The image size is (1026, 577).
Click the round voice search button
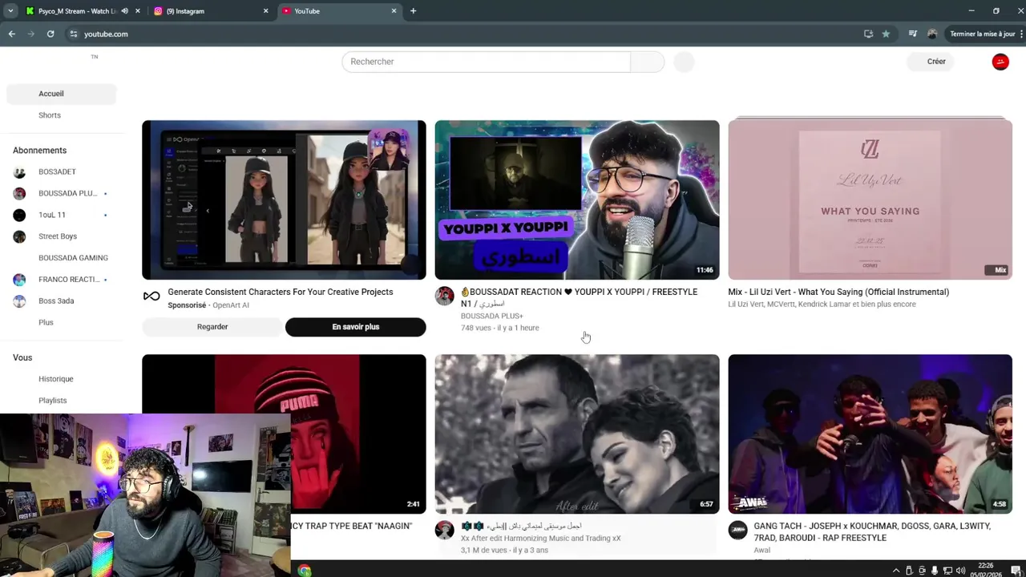[x=684, y=62]
